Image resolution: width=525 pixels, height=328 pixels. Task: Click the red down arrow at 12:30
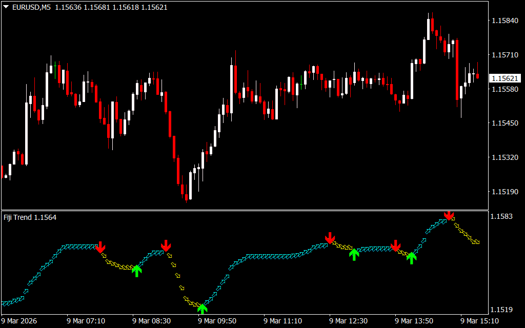click(330, 238)
